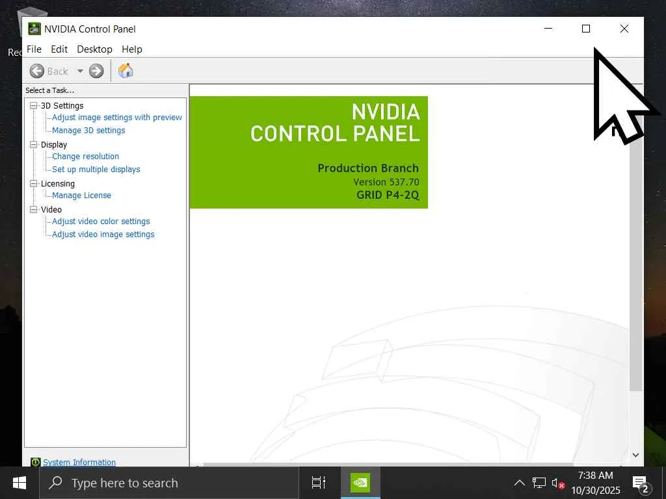Screen dimensions: 666x499
Task: Select the Licensing category label
Action: 58,183
